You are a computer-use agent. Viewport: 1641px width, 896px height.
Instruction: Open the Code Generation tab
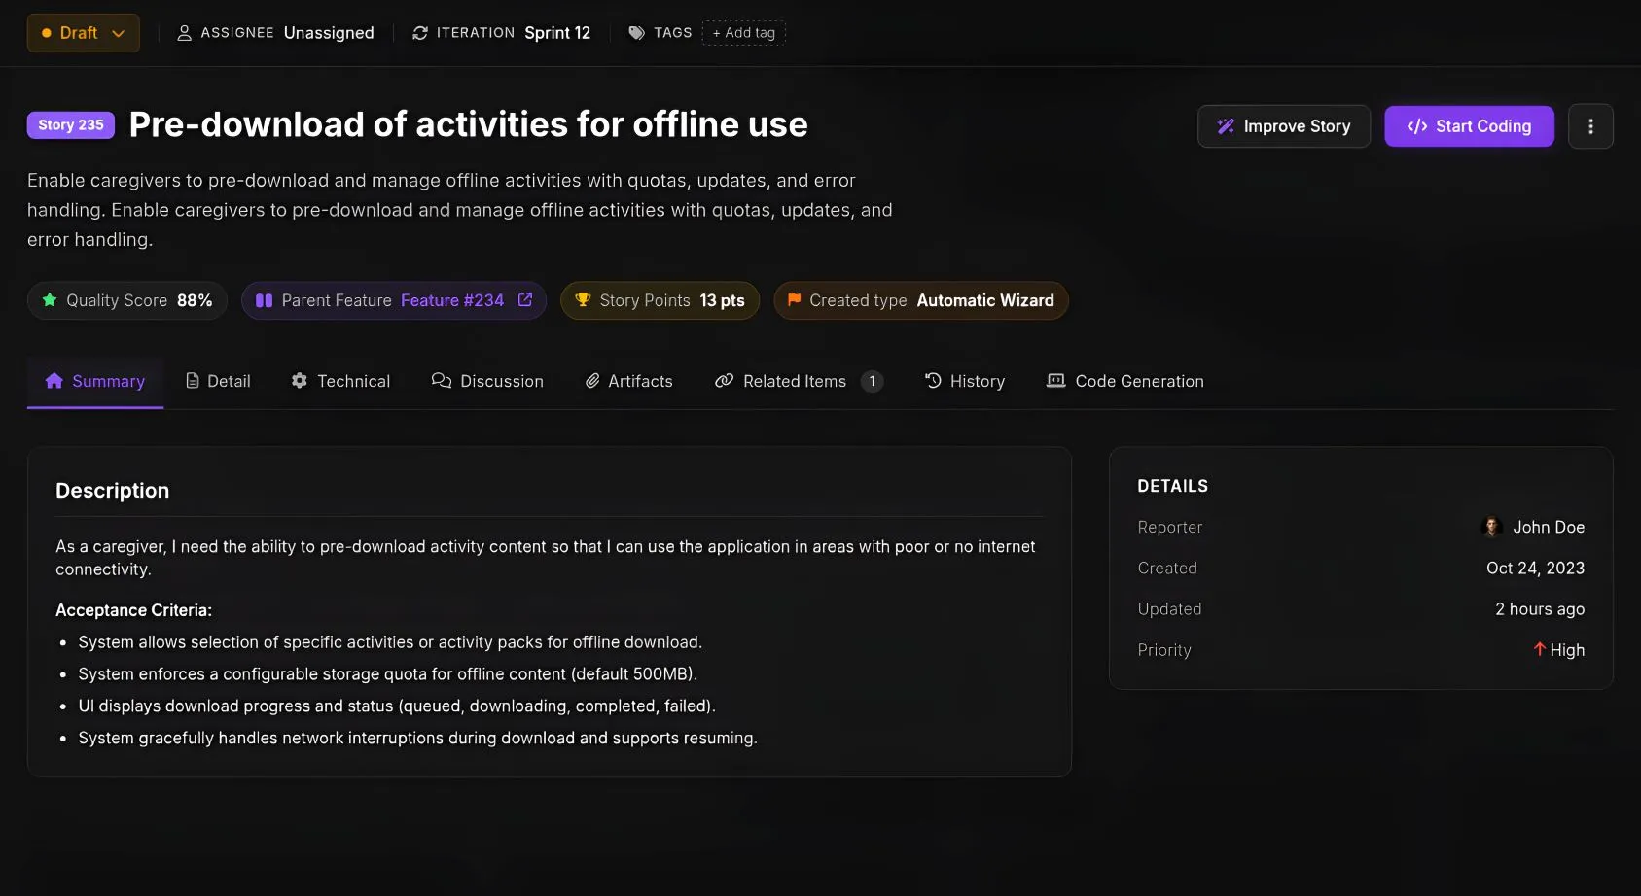point(1124,381)
